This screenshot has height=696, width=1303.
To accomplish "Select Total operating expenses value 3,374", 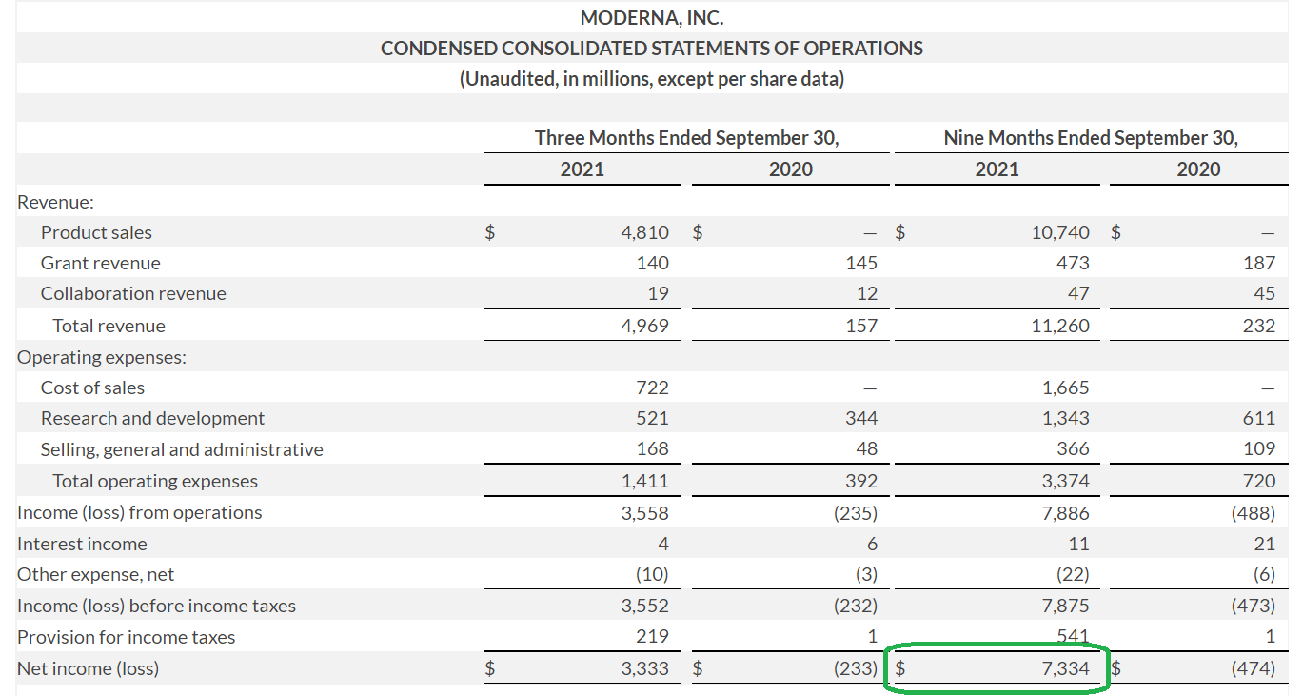I will (1066, 481).
